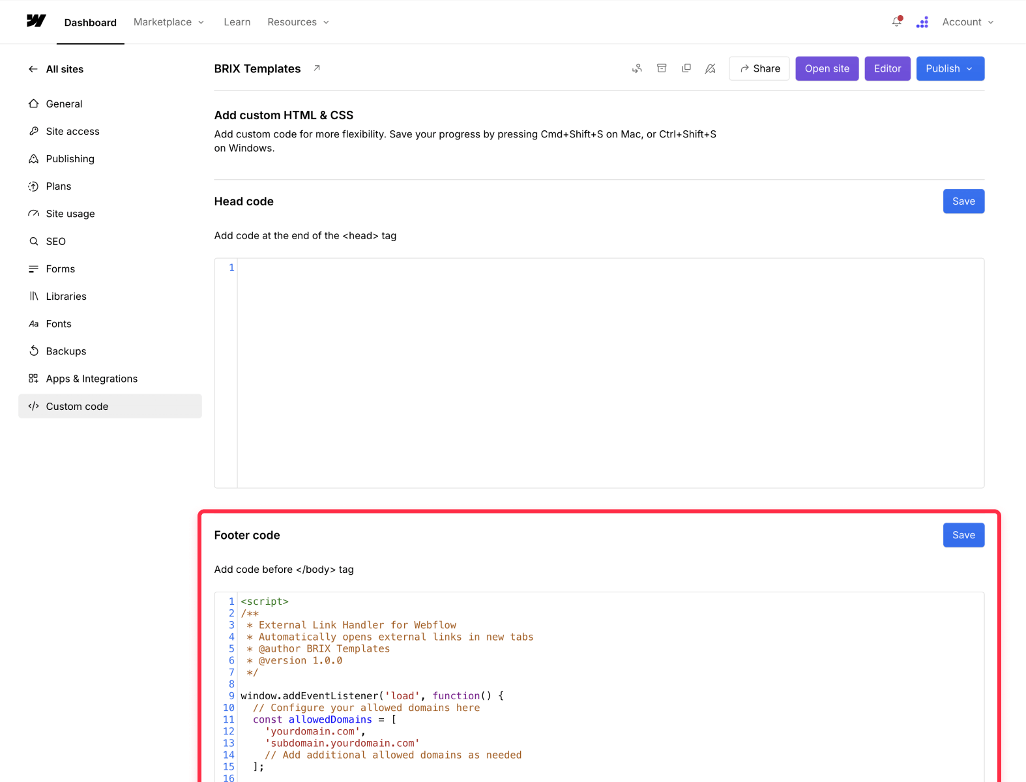Click the Plans icon in sidebar
1026x782 pixels.
34,186
